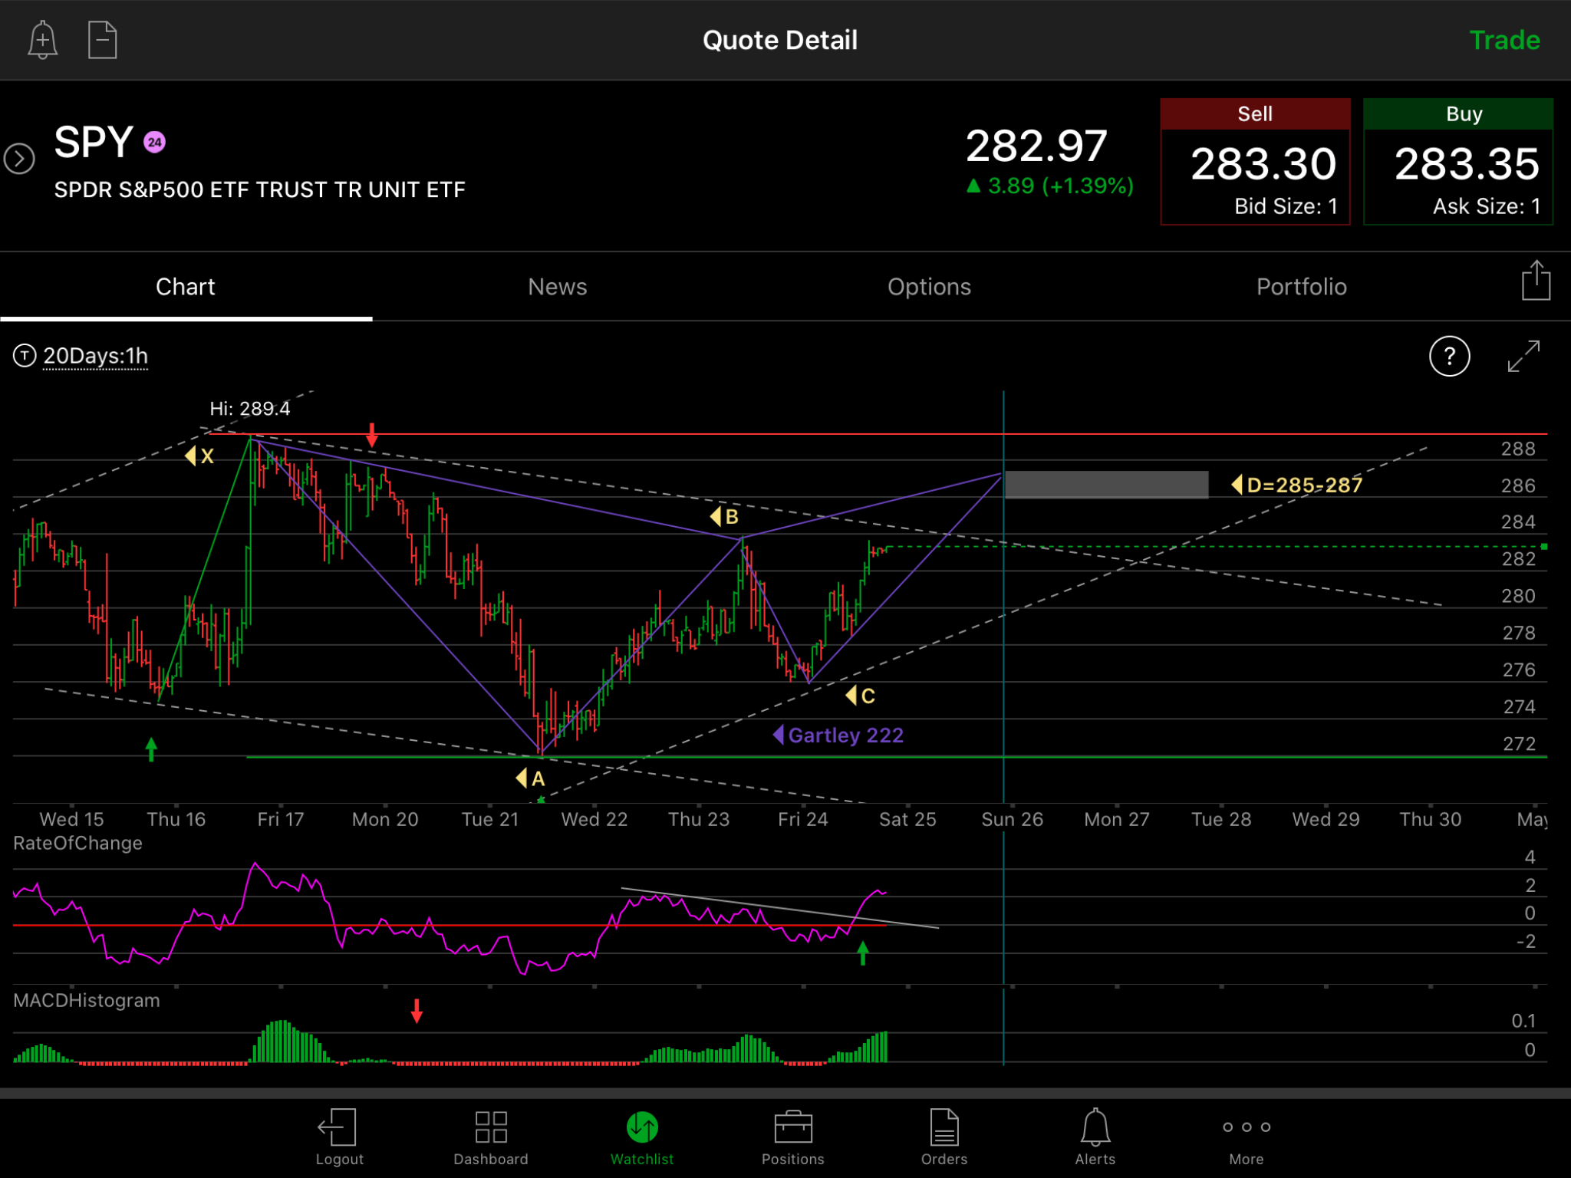1571x1178 pixels.
Task: Select the B point marker on chart
Action: (724, 517)
